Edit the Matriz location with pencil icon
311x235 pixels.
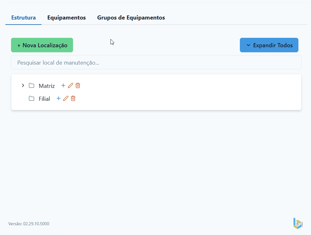click(x=71, y=85)
